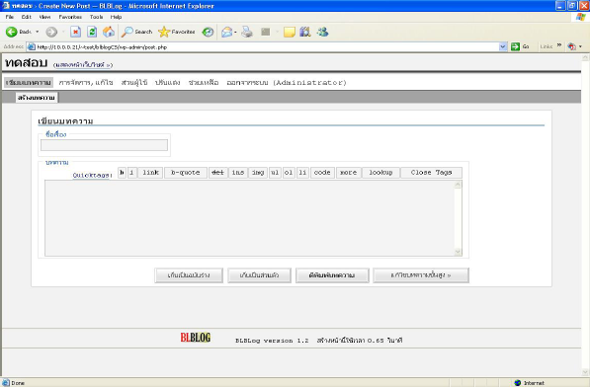Click the content textarea scroll-down arrow
The image size is (590, 387).
coord(458,252)
